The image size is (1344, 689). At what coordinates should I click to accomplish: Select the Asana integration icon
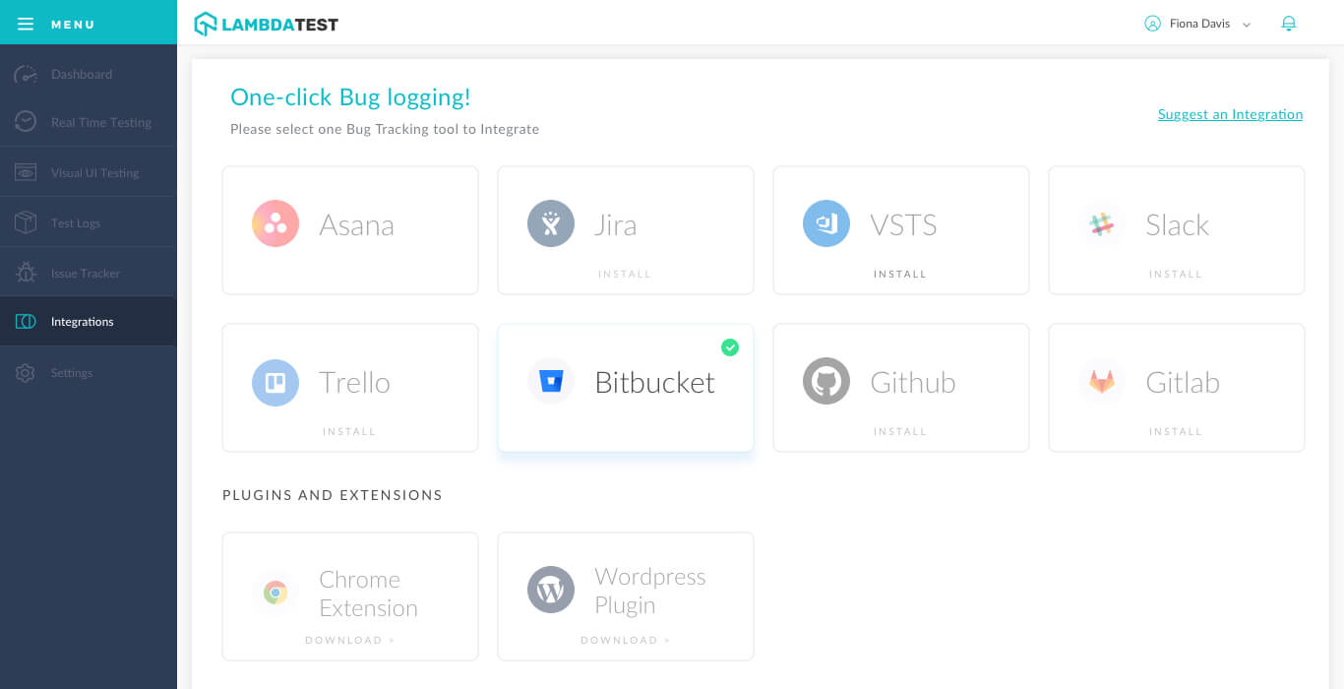(x=275, y=223)
